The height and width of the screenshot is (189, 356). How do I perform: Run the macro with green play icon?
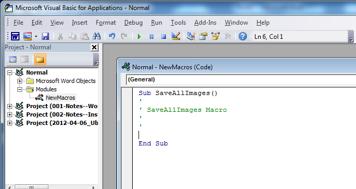[139, 36]
